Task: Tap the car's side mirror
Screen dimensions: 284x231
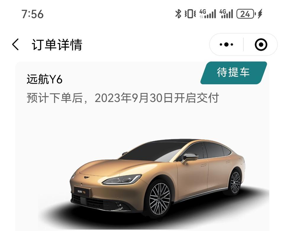Action: (190, 157)
